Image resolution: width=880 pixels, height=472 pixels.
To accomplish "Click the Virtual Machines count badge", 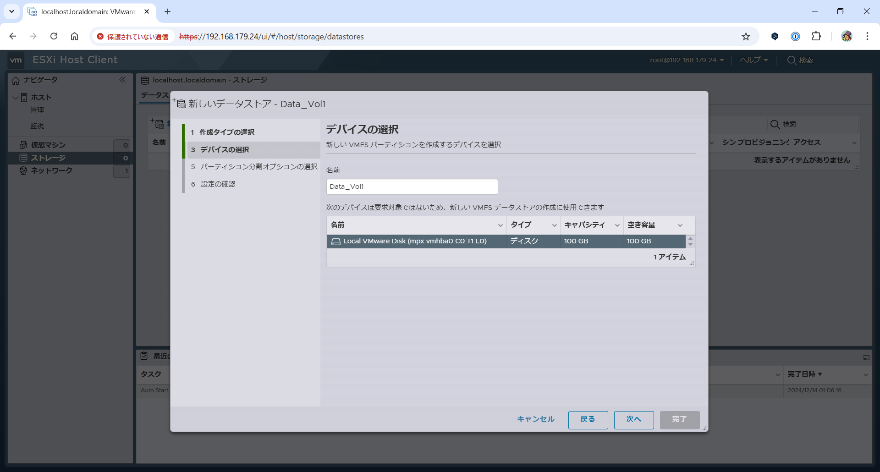I will [x=122, y=145].
